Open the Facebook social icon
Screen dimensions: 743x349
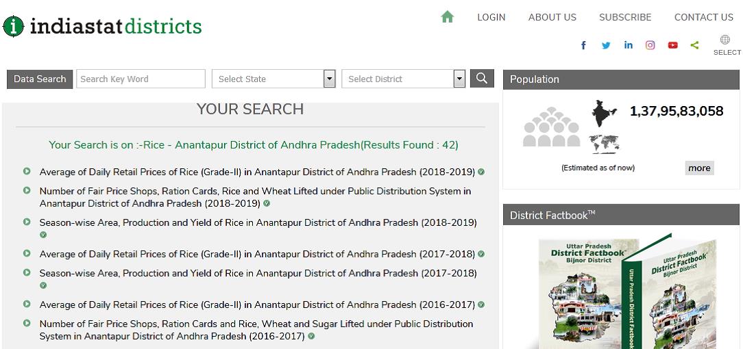[x=583, y=45]
